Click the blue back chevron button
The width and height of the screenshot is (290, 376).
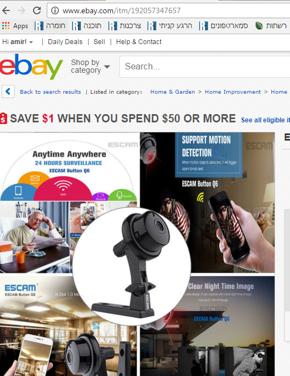[x=8, y=92]
